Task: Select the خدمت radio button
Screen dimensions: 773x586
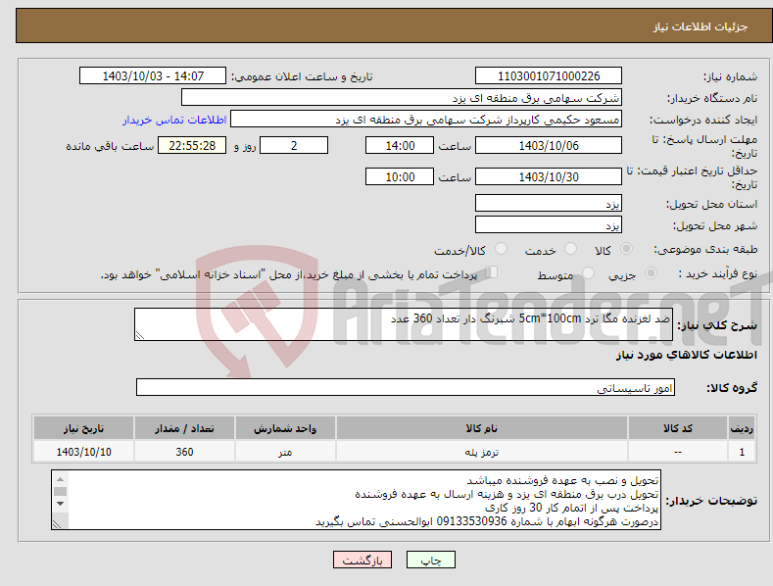Action: 570,249
